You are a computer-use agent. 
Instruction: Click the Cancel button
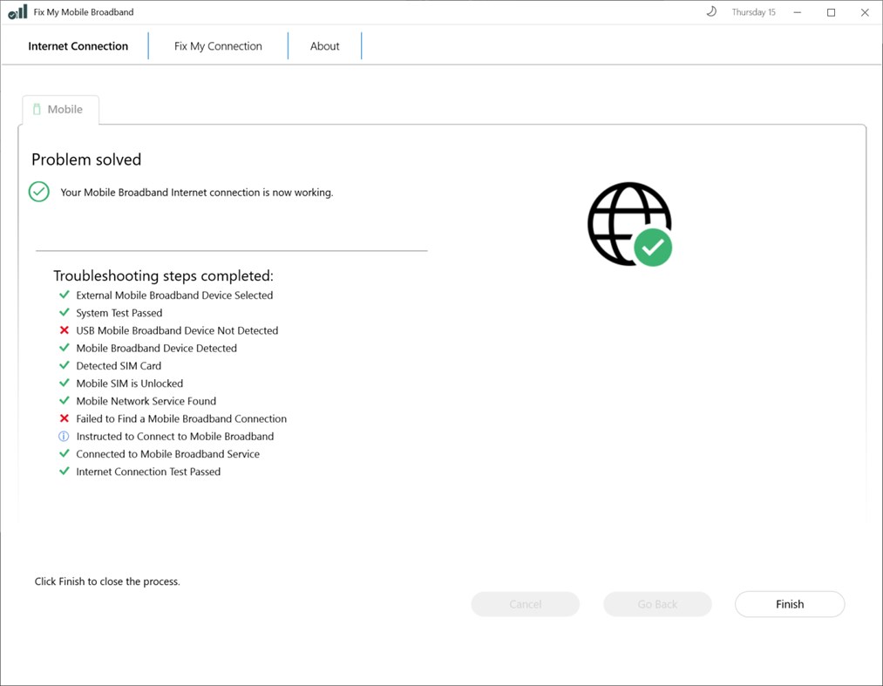click(x=525, y=603)
